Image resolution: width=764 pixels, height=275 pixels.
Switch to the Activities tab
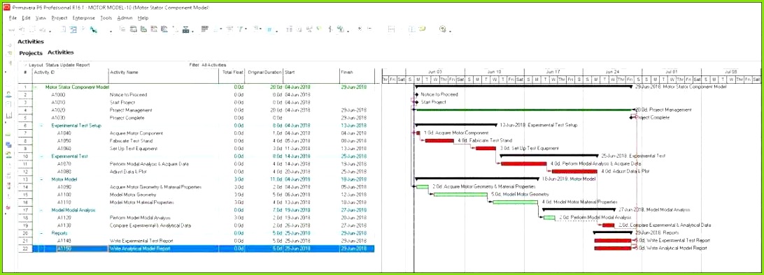click(x=60, y=52)
